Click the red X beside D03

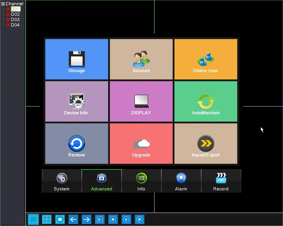click(x=8, y=19)
